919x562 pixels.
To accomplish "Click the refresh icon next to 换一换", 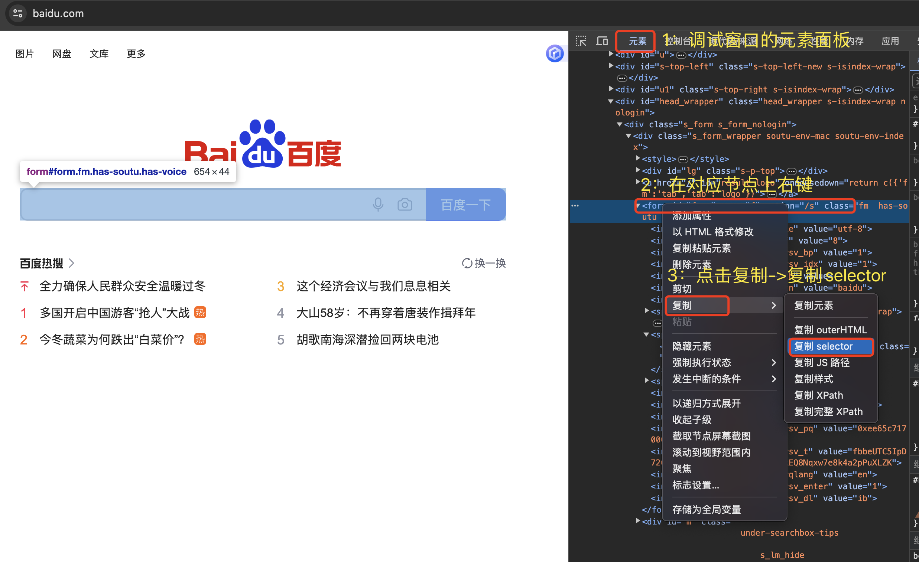I will (467, 263).
